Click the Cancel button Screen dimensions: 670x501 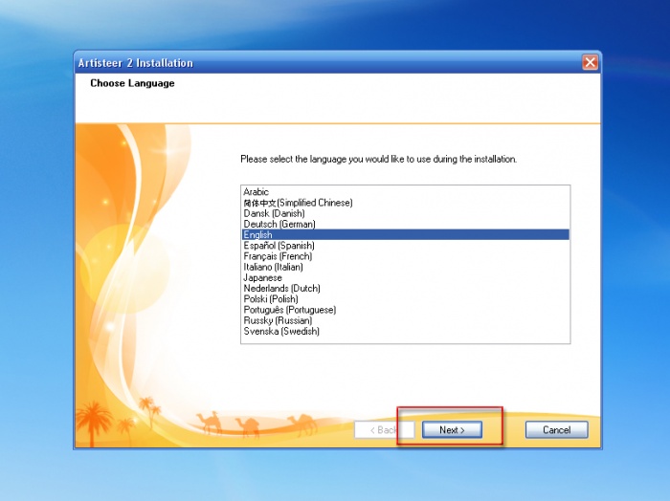(x=556, y=429)
